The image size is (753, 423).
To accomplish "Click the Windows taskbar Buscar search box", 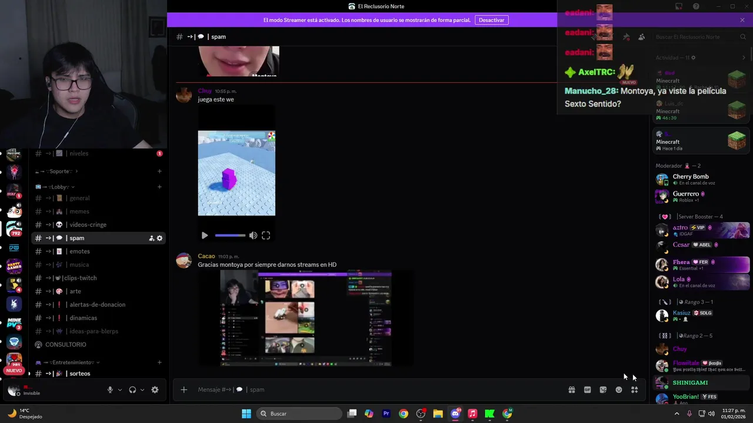I will click(x=300, y=414).
